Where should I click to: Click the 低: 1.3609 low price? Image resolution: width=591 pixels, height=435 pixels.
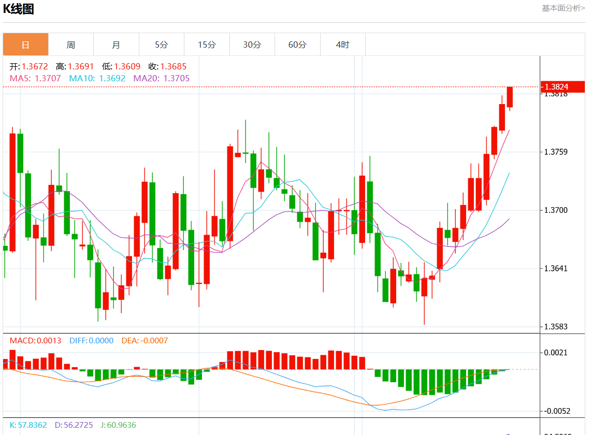pyautogui.click(x=121, y=67)
